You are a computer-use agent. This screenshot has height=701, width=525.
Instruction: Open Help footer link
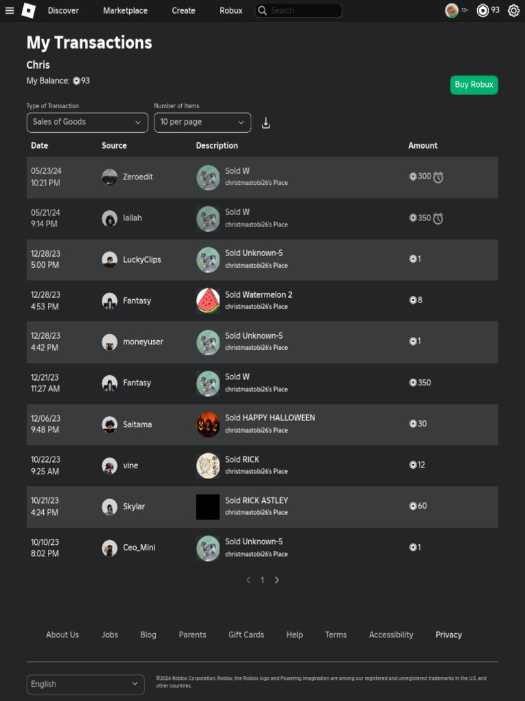(295, 635)
